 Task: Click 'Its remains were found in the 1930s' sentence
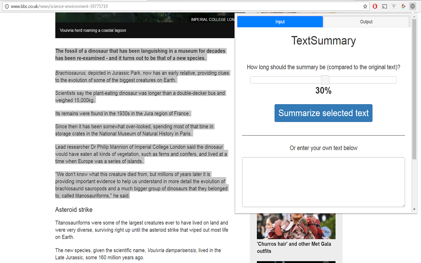[122, 113]
